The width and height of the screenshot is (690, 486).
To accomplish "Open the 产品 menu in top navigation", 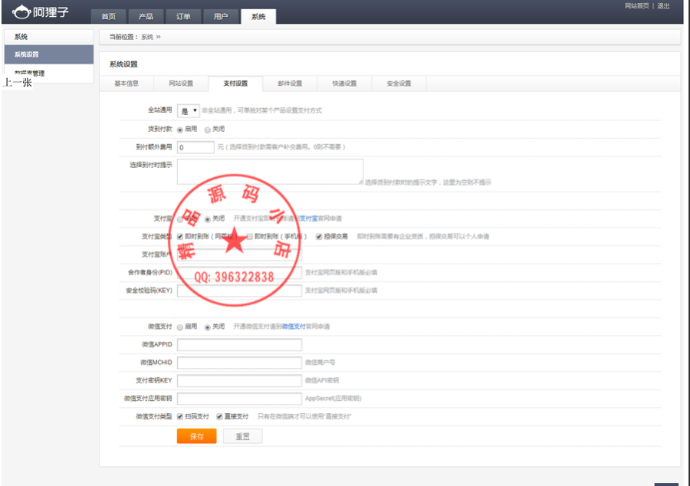I will (146, 15).
